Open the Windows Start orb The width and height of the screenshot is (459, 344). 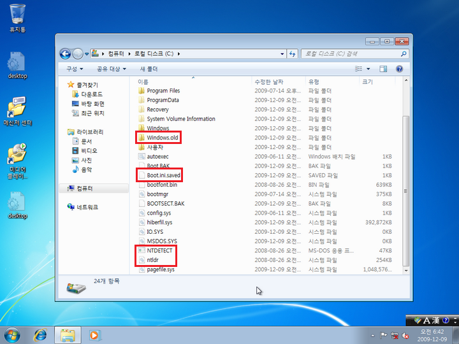[12, 335]
